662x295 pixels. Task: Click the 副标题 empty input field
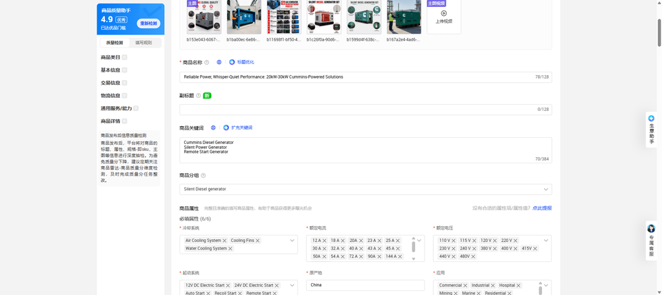point(365,110)
